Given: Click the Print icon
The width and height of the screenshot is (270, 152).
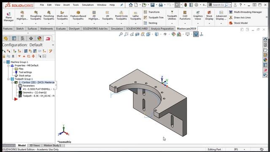Looking at the screenshot, I should pos(161,5).
